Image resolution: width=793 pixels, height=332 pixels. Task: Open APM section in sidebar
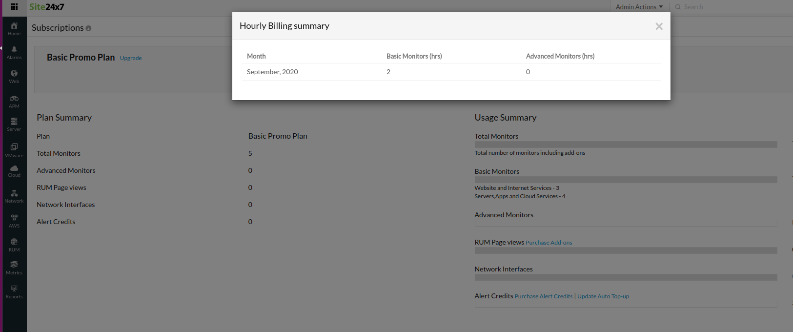14,102
